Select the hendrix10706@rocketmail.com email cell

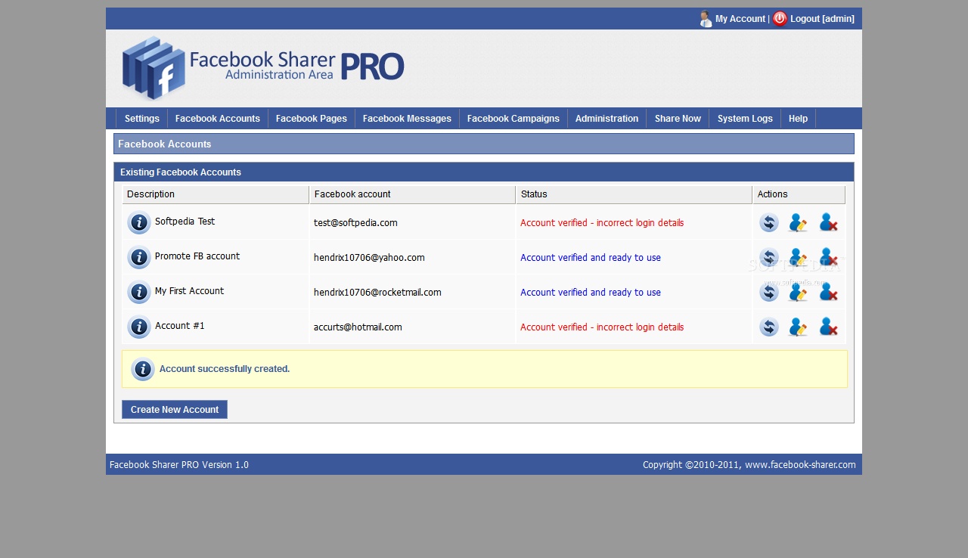377,293
